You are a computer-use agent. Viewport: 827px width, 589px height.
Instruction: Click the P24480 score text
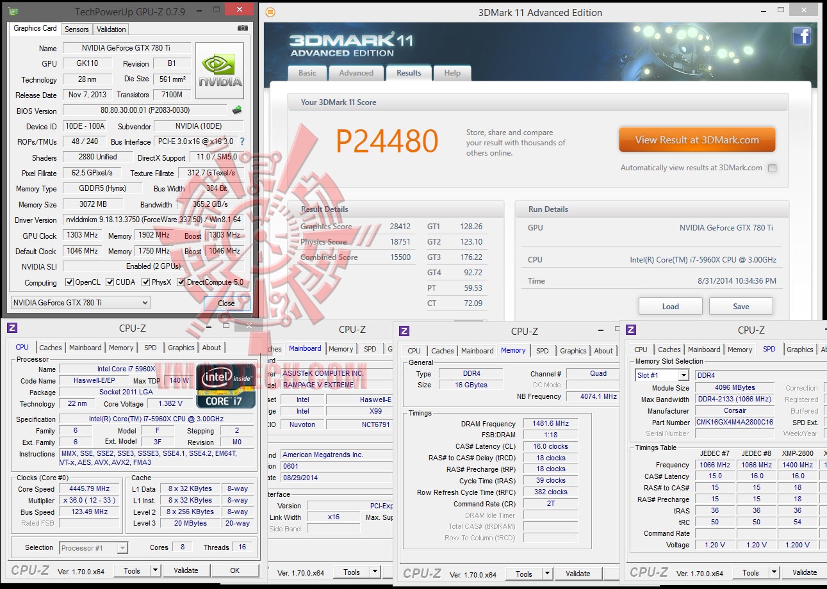pos(387,141)
